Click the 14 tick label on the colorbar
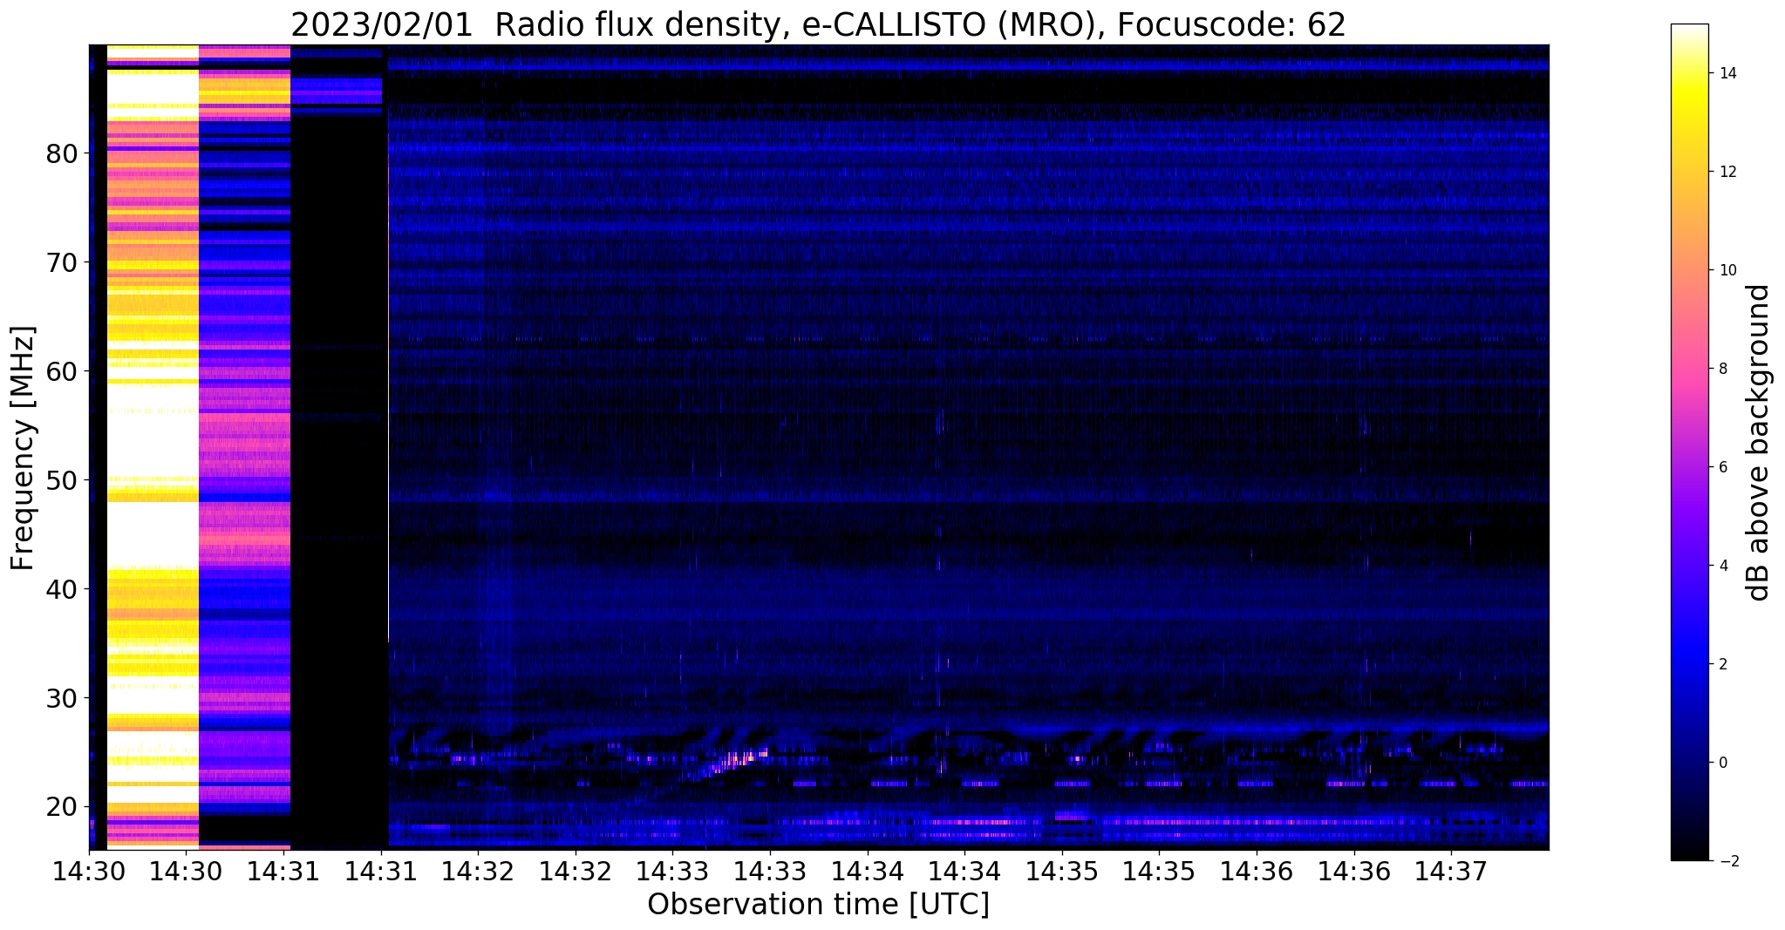Screen dimensions: 1785x930 [1727, 74]
